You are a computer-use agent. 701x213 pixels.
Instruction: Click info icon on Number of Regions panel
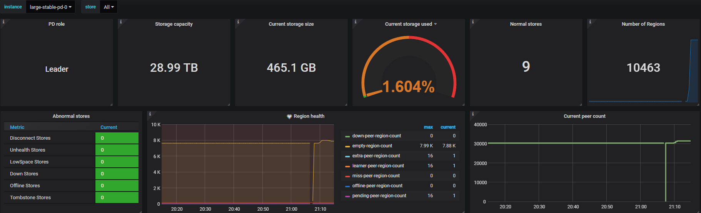coord(590,22)
